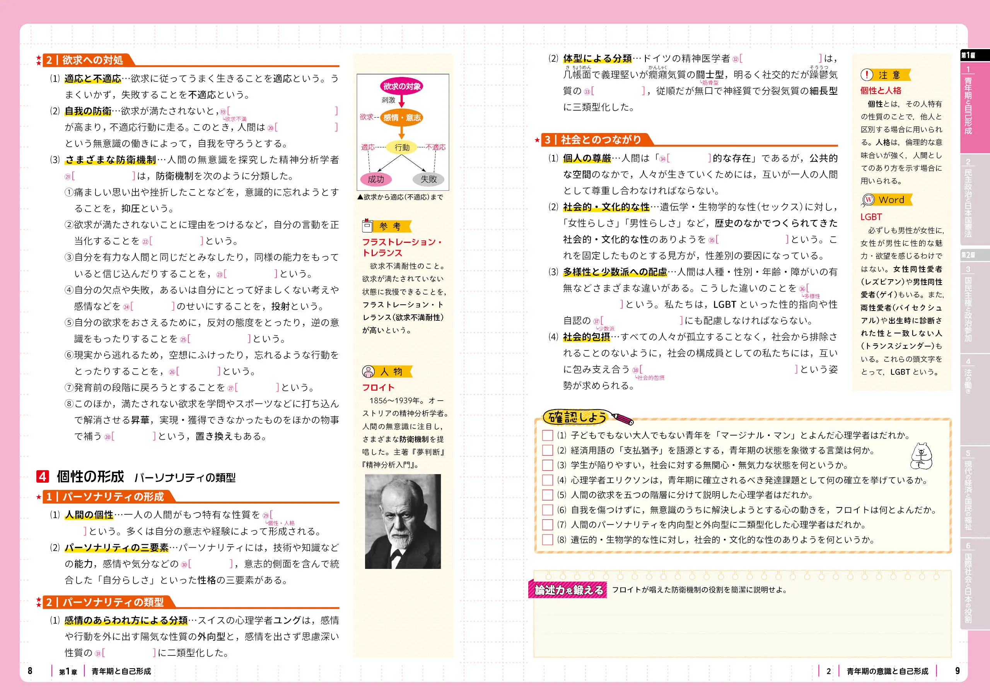The image size is (990, 700).
Task: Click the pink pencil icon by 確認しよう
Action: [623, 418]
